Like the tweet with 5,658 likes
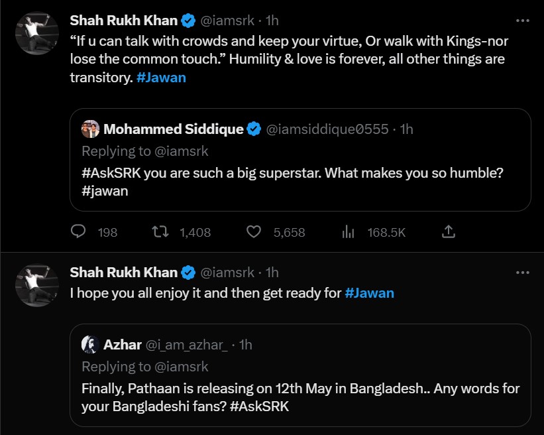 253,232
